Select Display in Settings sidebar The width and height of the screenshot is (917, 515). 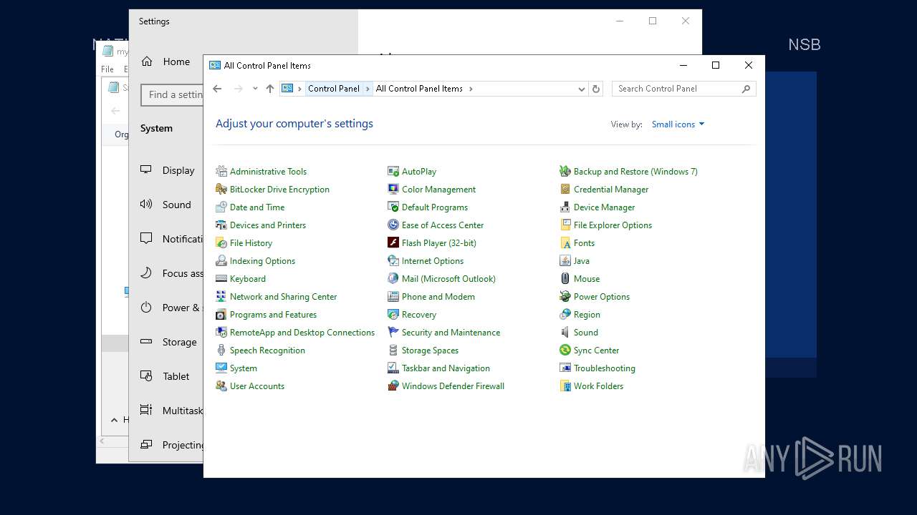tap(167, 170)
